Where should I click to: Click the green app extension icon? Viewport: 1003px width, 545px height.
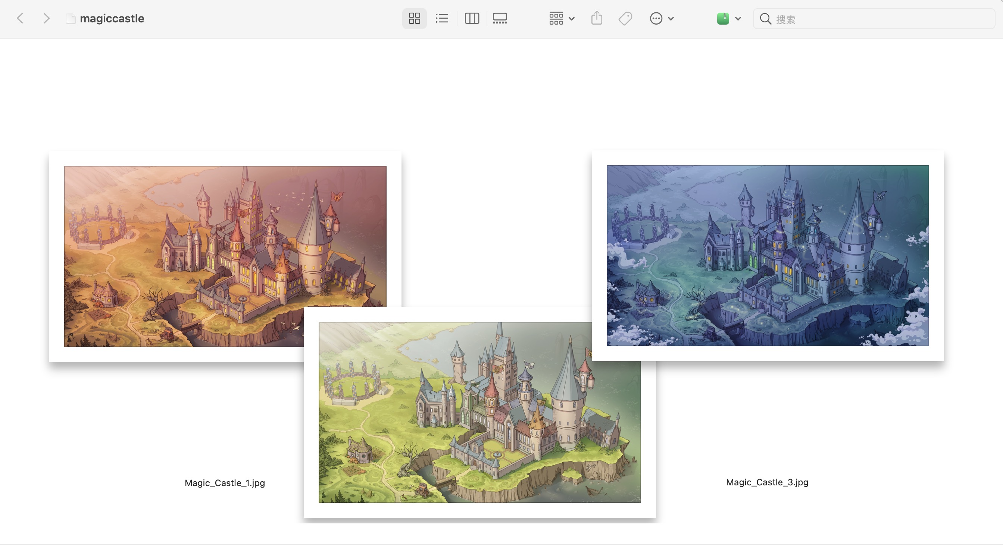click(x=723, y=18)
